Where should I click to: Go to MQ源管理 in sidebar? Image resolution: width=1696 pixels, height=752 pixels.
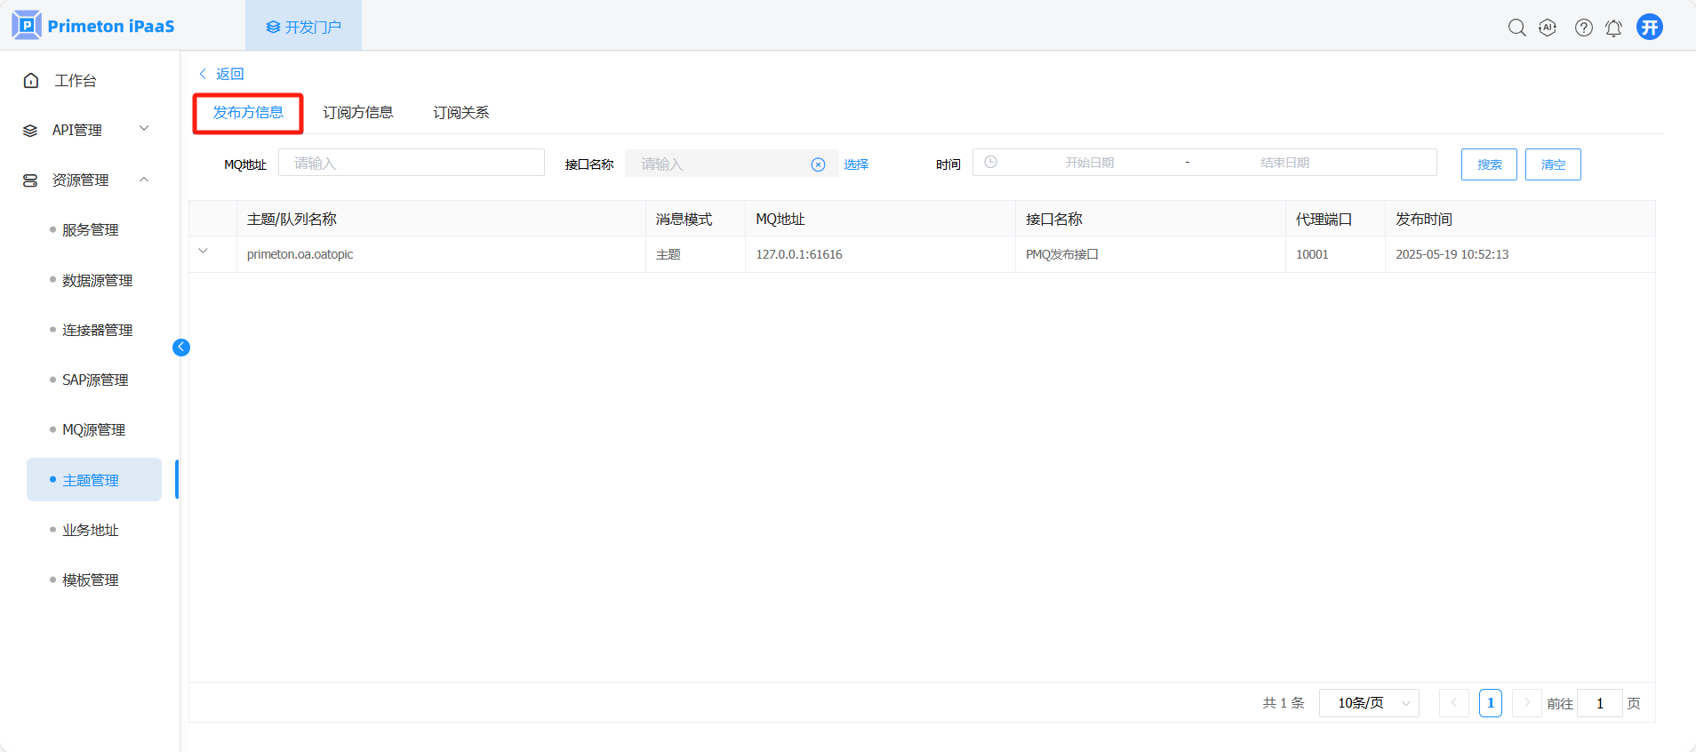pos(93,430)
